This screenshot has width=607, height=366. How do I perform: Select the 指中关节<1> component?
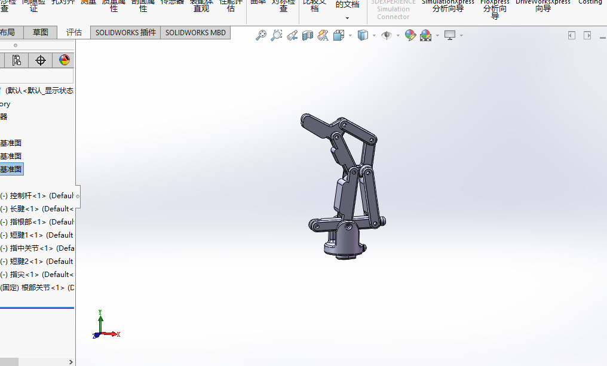pos(37,248)
